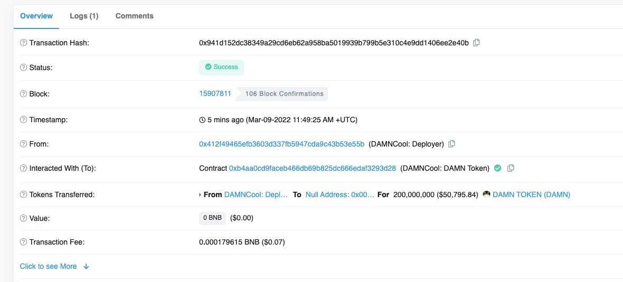Open DAMN TOKEN (DAMN) link

(531, 195)
